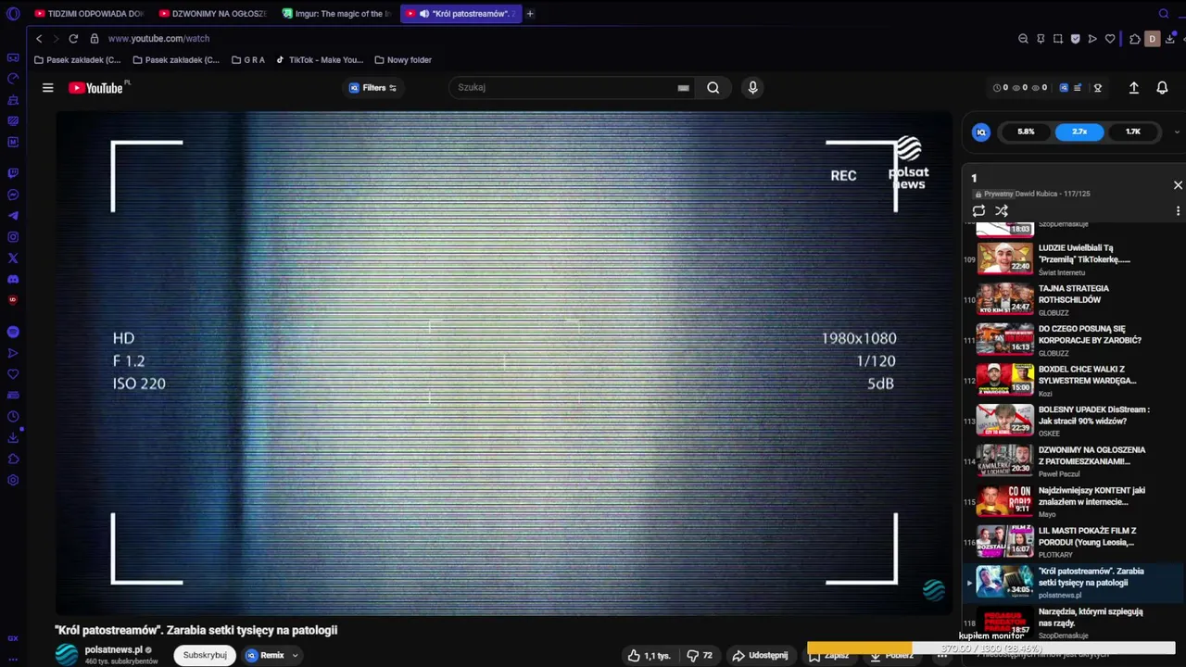Screen dimensions: 1186x667
Task: Open the heart bookmark icon
Action: [1110, 39]
